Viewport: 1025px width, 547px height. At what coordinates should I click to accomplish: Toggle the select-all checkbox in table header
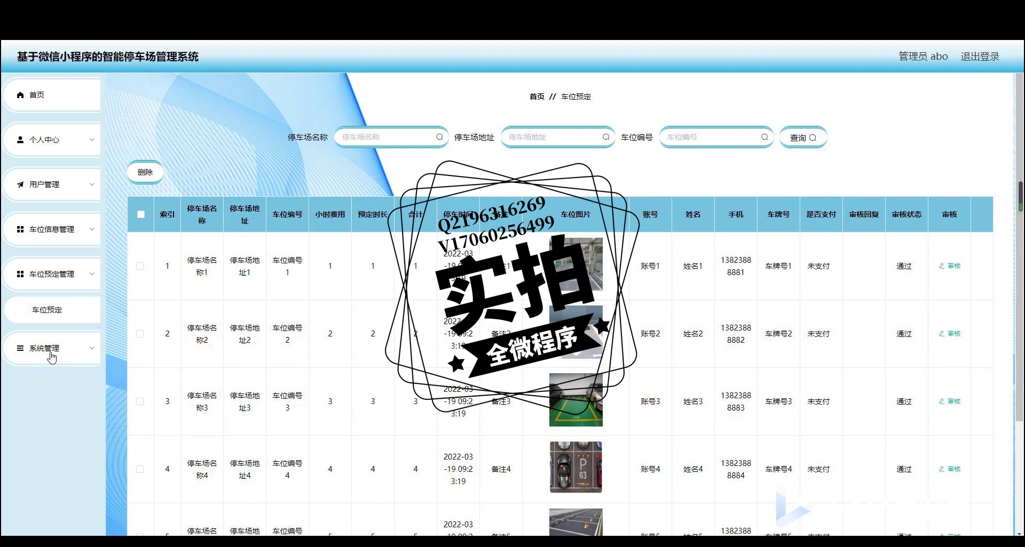(141, 214)
